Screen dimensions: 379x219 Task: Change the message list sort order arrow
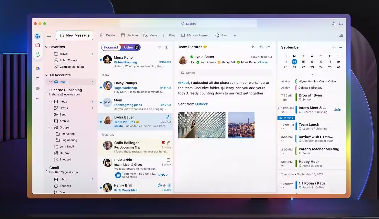click(x=167, y=47)
